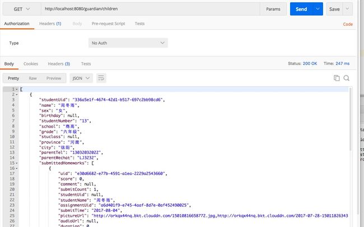The height and width of the screenshot is (227, 364).
Task: Click the response vertical scrollbar
Action: pyautogui.click(x=351, y=119)
